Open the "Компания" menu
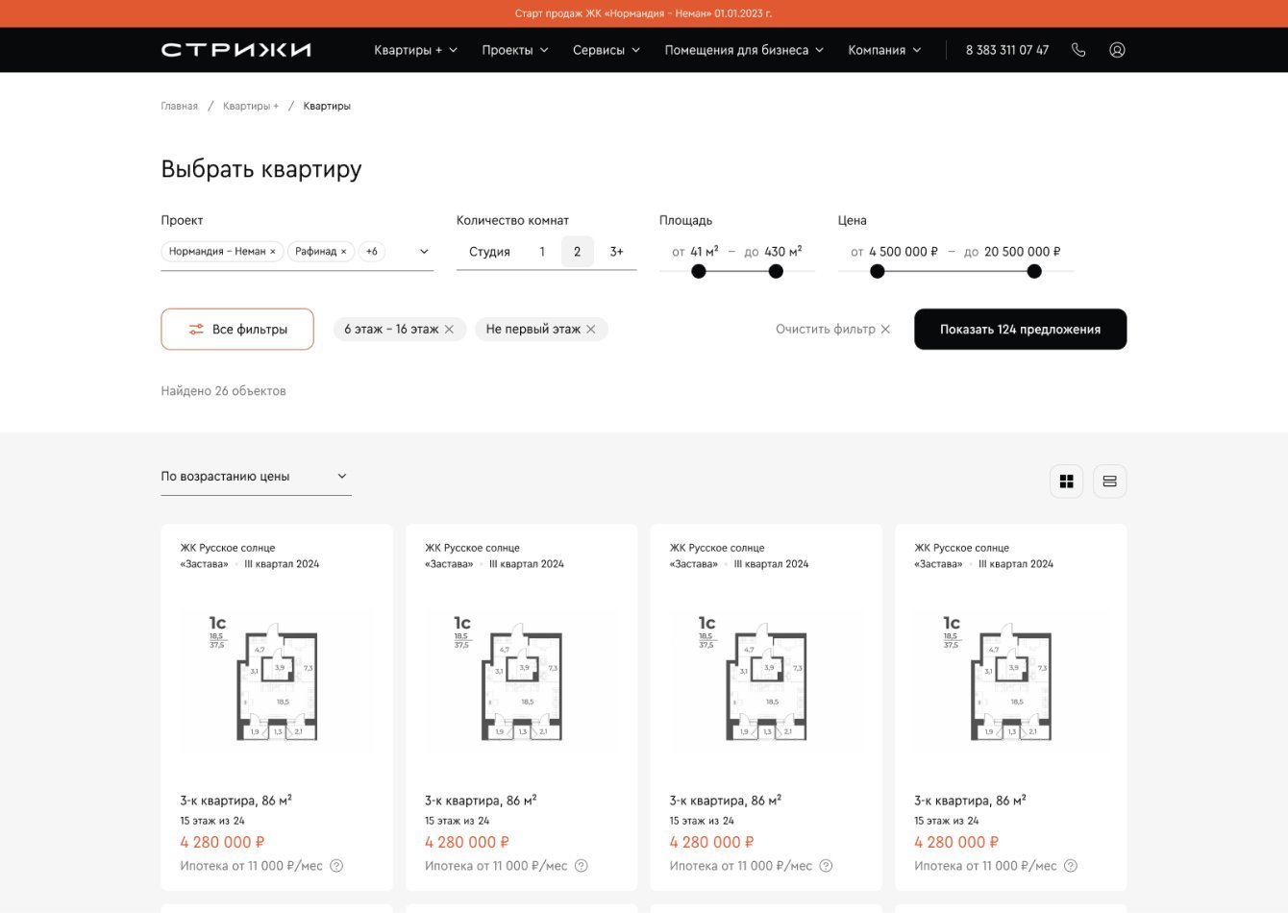Viewport: 1288px width, 913px height. click(x=883, y=50)
